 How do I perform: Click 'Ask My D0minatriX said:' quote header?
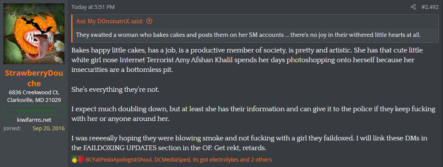[110, 22]
